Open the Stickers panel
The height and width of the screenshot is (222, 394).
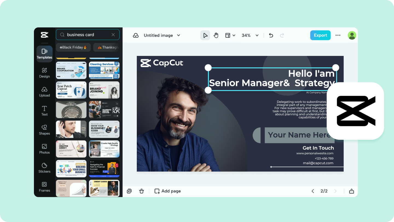(x=44, y=168)
